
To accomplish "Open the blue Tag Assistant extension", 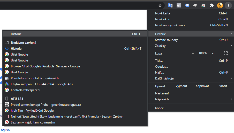I will [x=187, y=5].
